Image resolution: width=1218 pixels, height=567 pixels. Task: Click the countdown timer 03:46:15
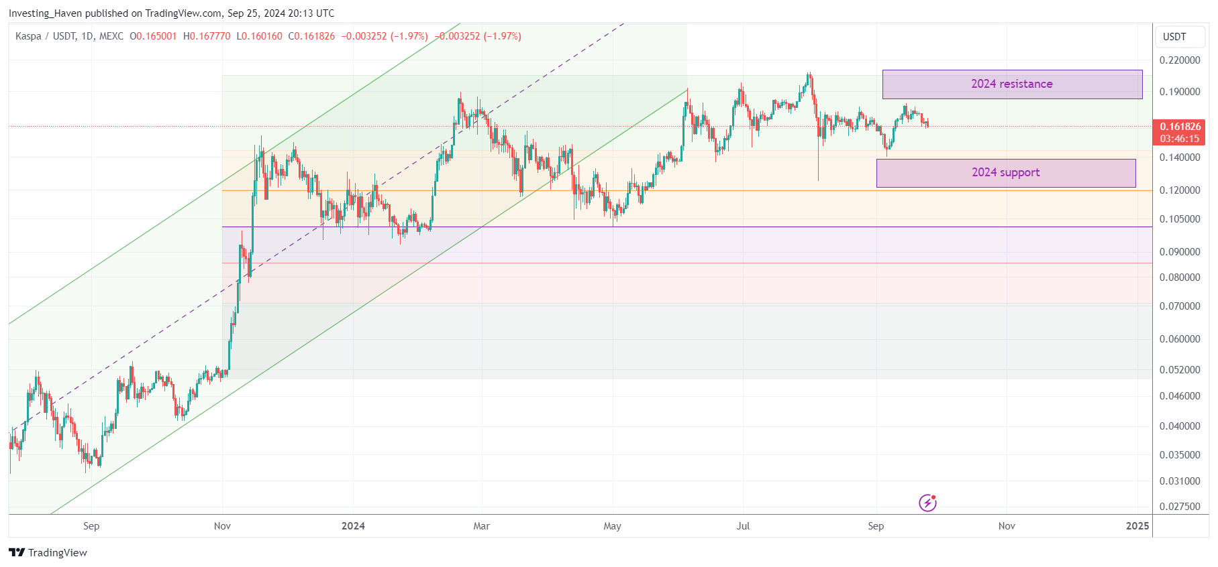click(1180, 139)
